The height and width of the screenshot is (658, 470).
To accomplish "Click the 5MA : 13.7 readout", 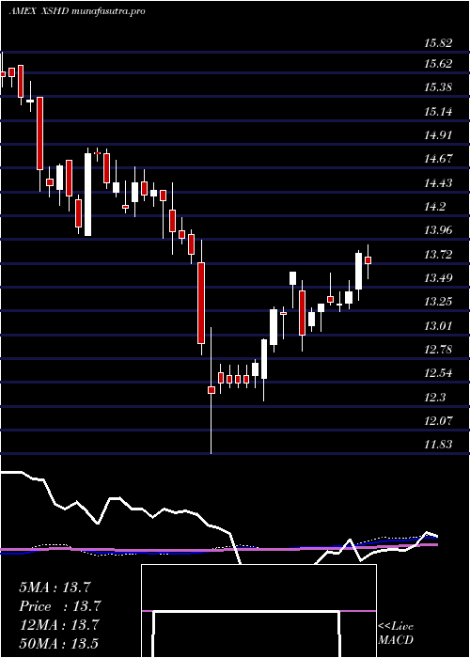I will (55, 587).
